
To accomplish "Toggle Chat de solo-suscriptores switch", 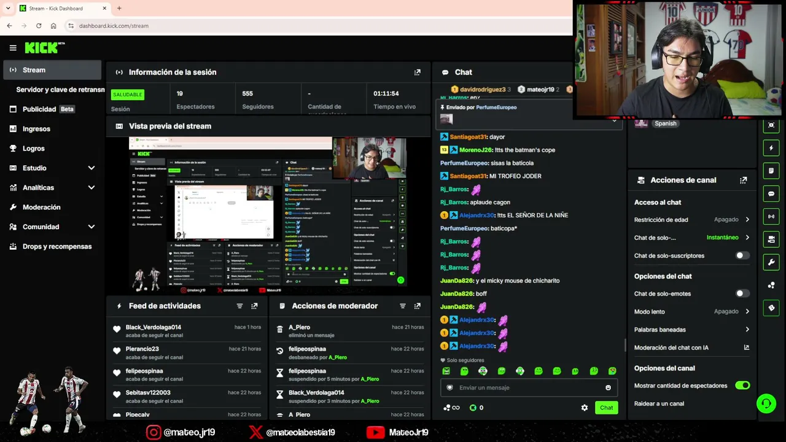I will [742, 255].
